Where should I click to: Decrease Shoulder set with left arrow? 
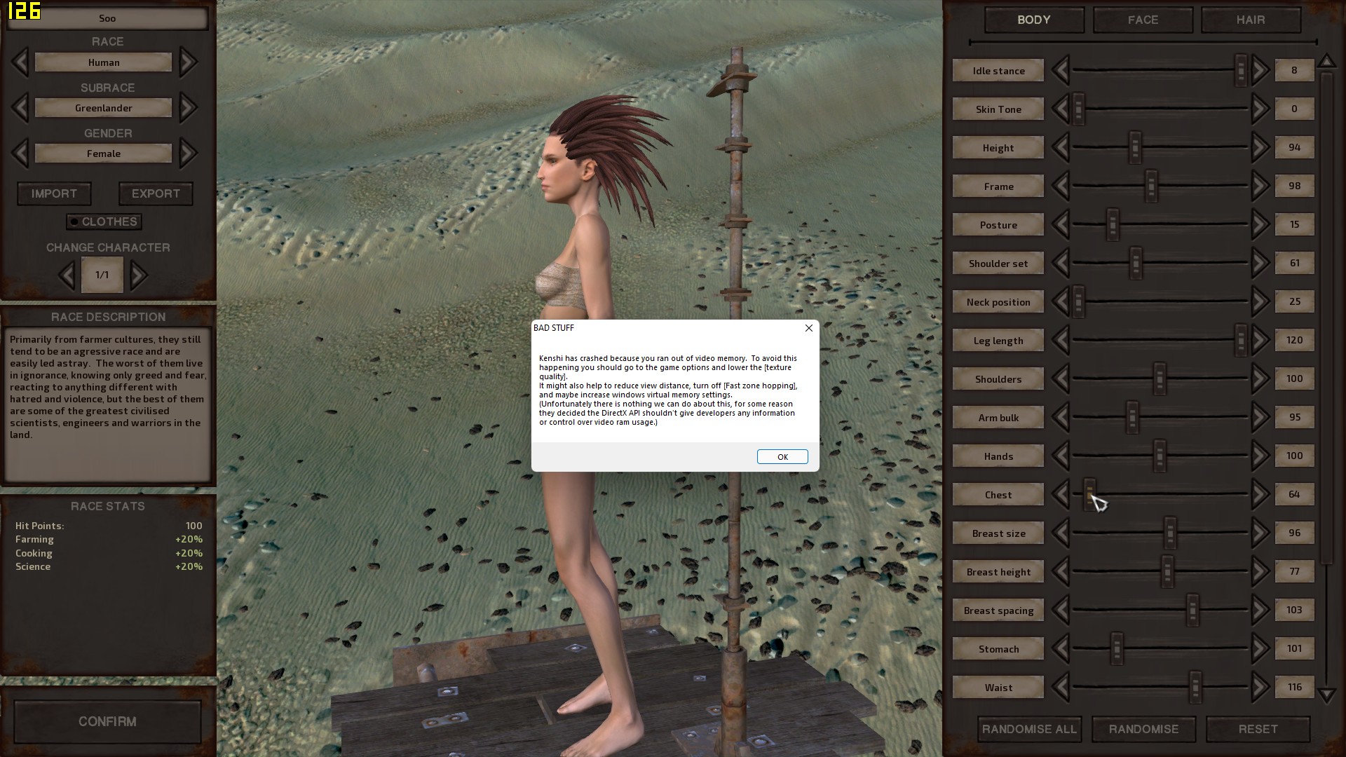1061,263
